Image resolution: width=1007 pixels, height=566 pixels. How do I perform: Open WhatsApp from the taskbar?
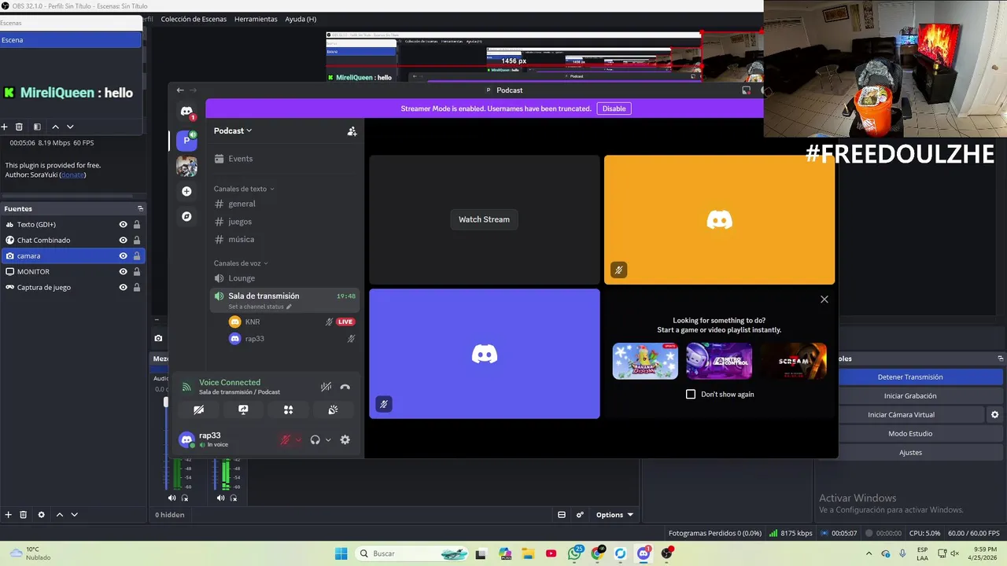click(x=574, y=553)
